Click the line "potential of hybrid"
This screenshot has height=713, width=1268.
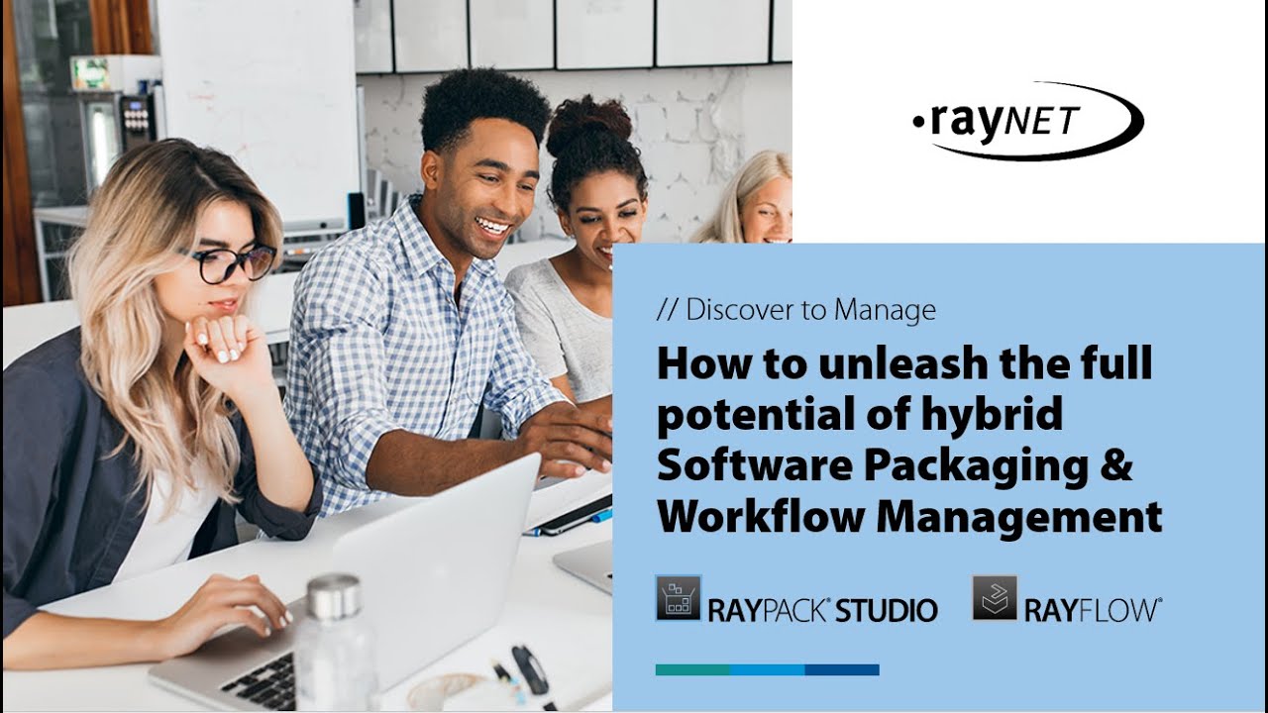point(859,414)
